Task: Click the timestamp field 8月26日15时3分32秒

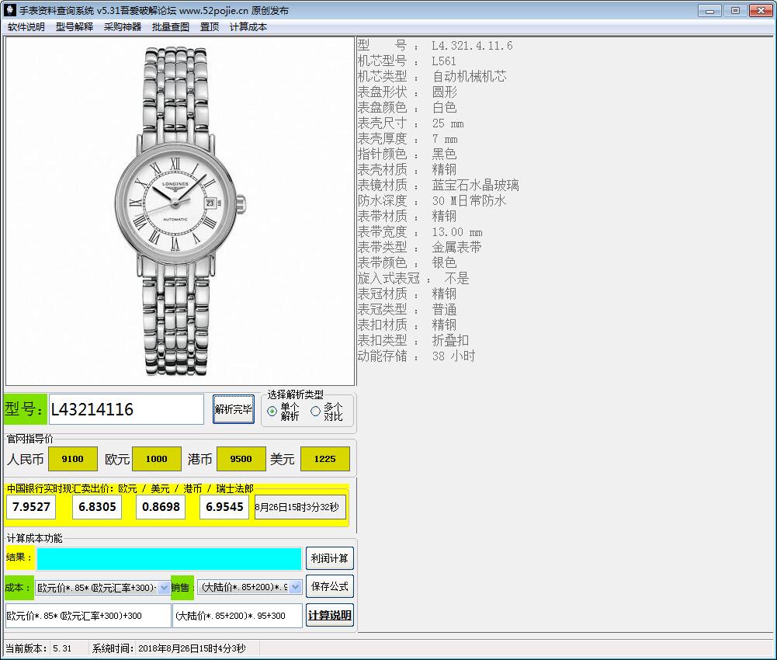Action: click(x=300, y=507)
